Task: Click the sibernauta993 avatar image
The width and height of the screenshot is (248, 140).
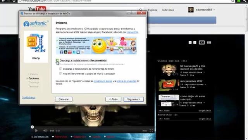Action: click(191, 10)
